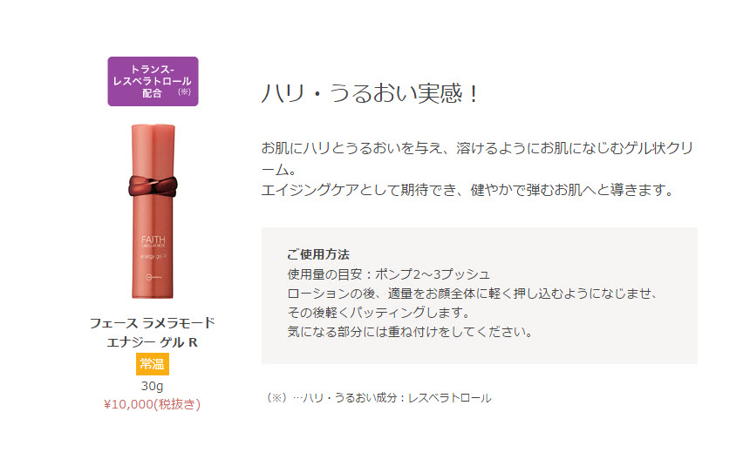Click the ローションの後 instruction line

tap(473, 294)
